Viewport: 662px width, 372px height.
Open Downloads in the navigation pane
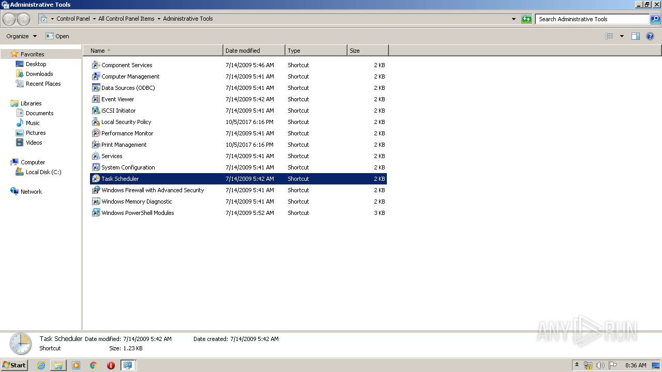[x=39, y=74]
